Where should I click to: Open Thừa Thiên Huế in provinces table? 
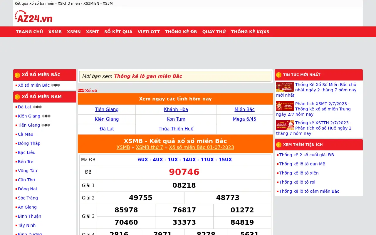click(x=176, y=129)
